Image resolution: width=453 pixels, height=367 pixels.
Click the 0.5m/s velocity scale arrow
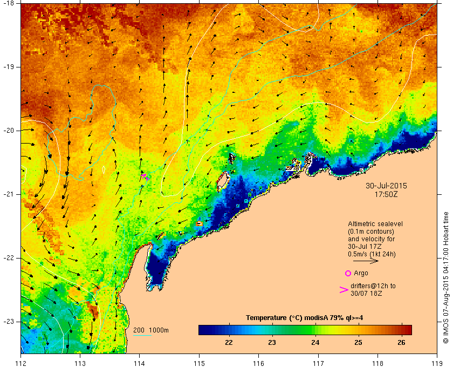coord(366,261)
